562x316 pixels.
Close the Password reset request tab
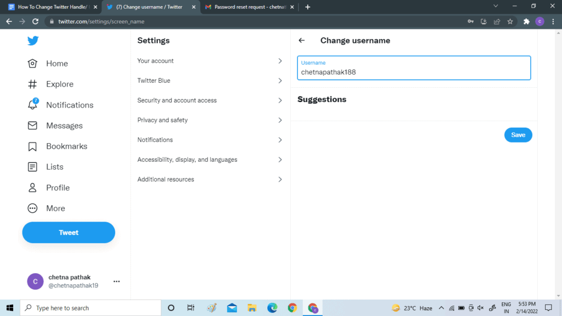pyautogui.click(x=292, y=7)
